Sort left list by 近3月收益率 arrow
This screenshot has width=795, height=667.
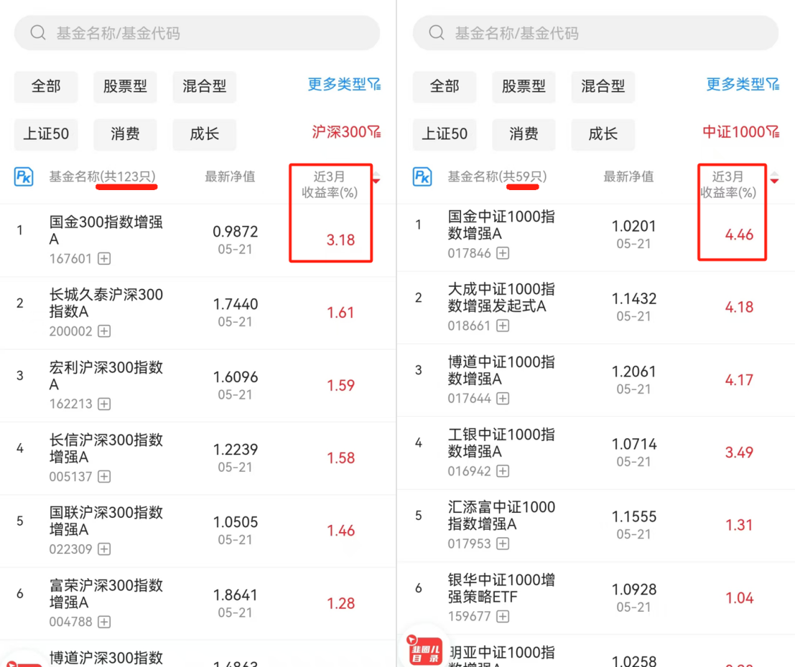pos(376,178)
